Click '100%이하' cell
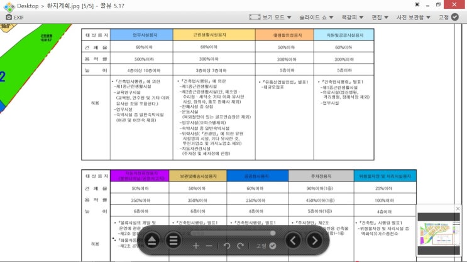Screen dimensions: 467x262 tap(384, 201)
